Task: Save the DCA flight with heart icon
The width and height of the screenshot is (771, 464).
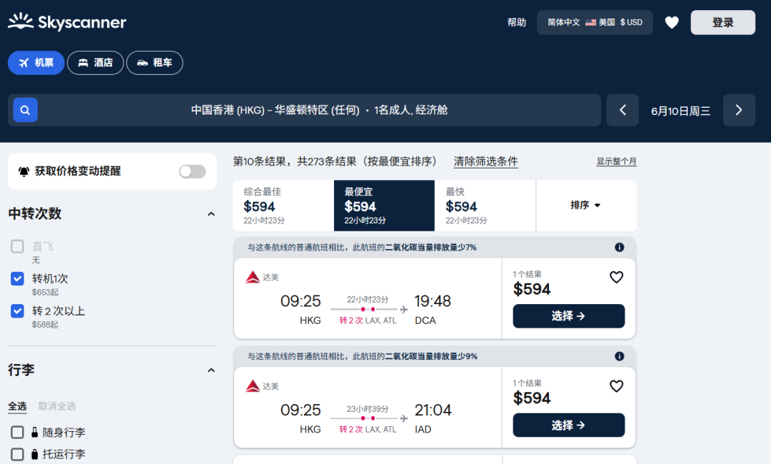Action: [616, 277]
